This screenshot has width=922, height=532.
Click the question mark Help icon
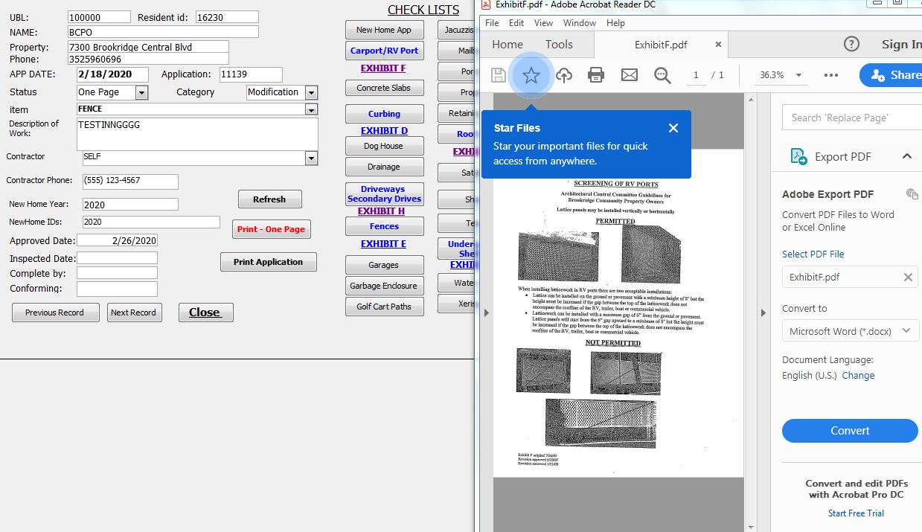852,44
